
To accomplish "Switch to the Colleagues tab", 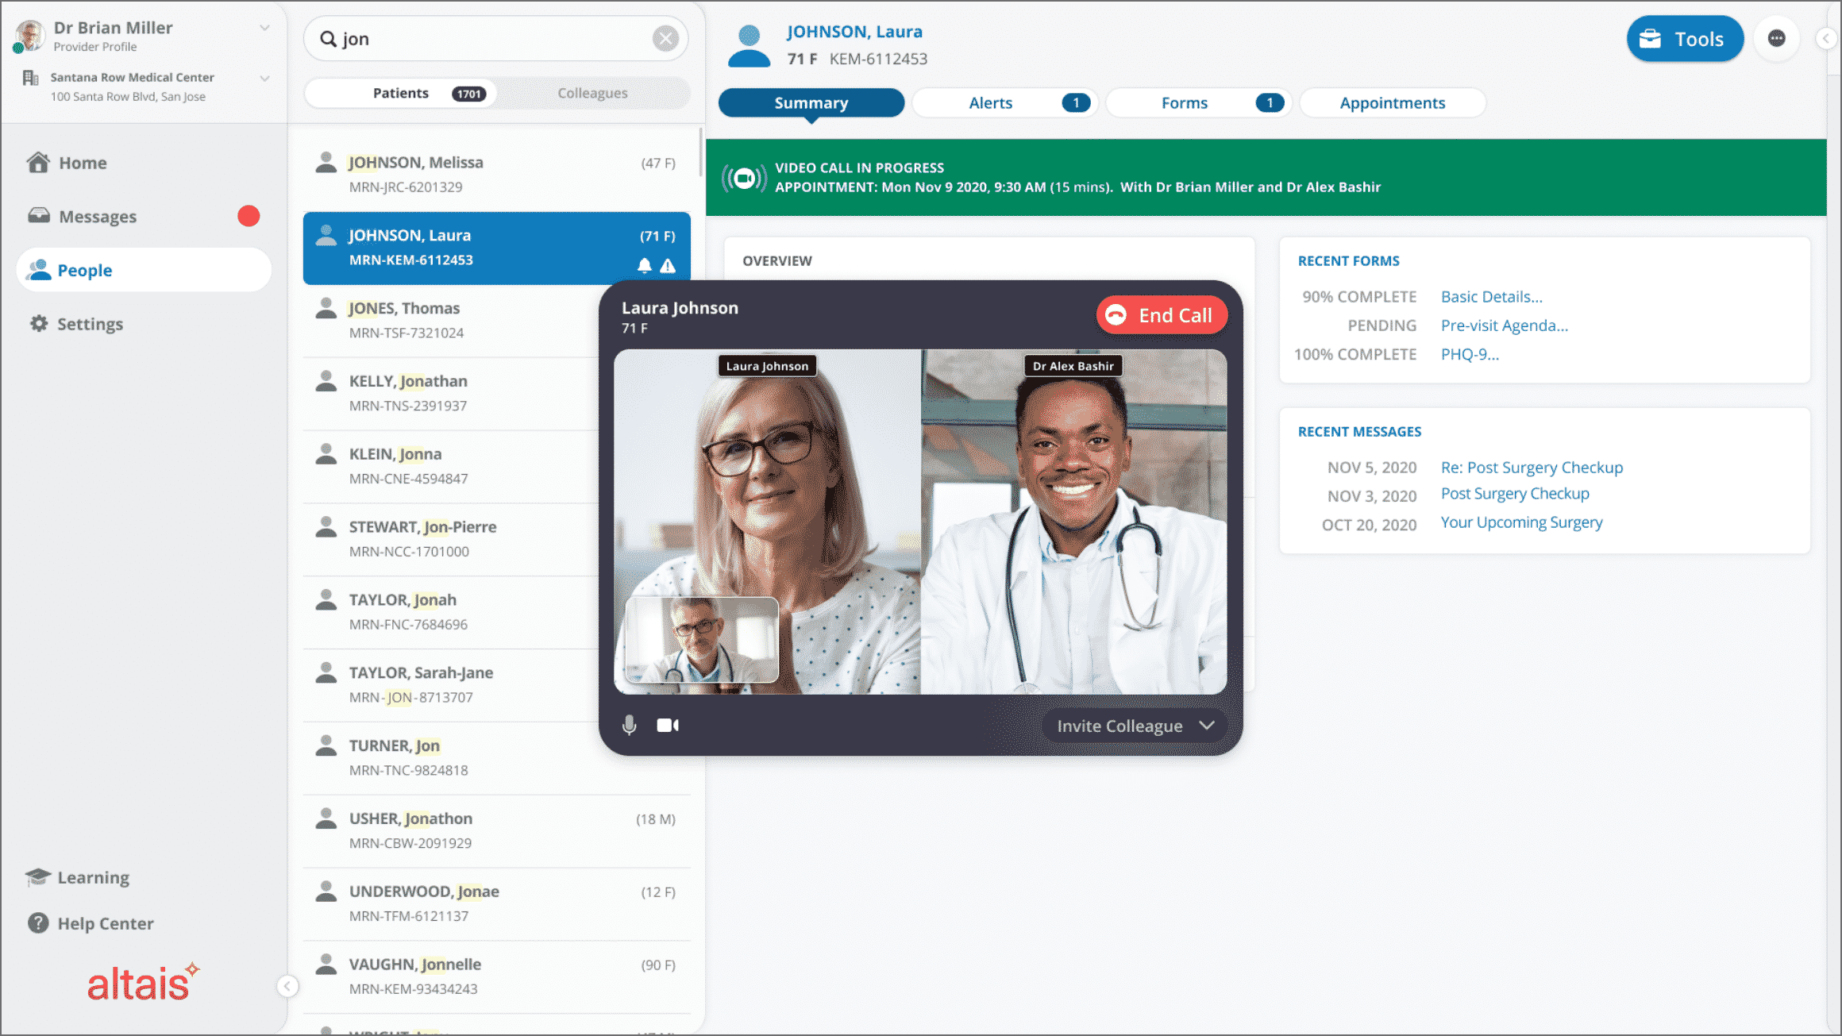I will tap(592, 93).
